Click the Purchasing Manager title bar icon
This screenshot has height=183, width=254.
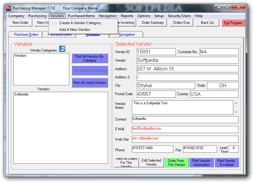(9, 8)
